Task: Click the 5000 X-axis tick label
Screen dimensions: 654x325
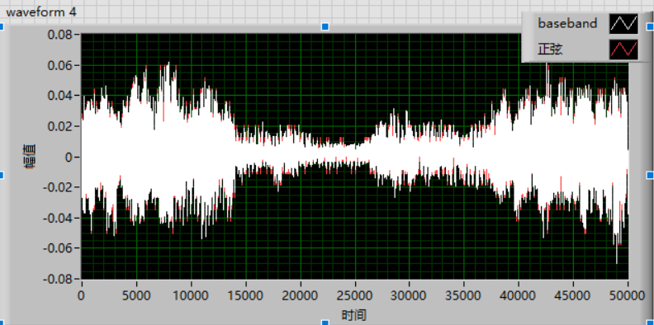Action: 136,295
